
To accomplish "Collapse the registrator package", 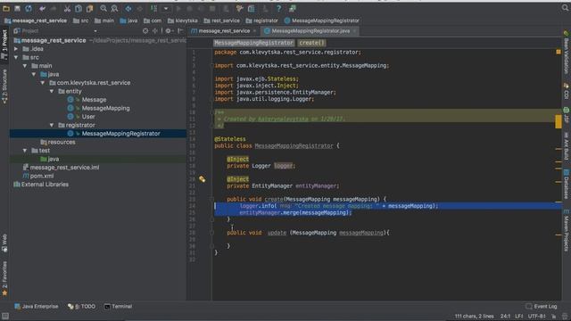I will pyautogui.click(x=52, y=125).
